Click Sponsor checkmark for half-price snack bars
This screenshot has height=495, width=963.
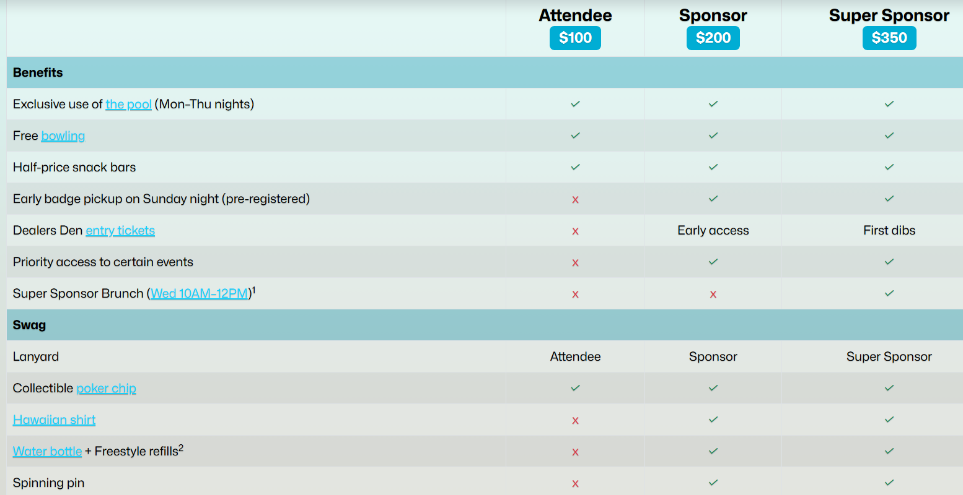point(713,167)
